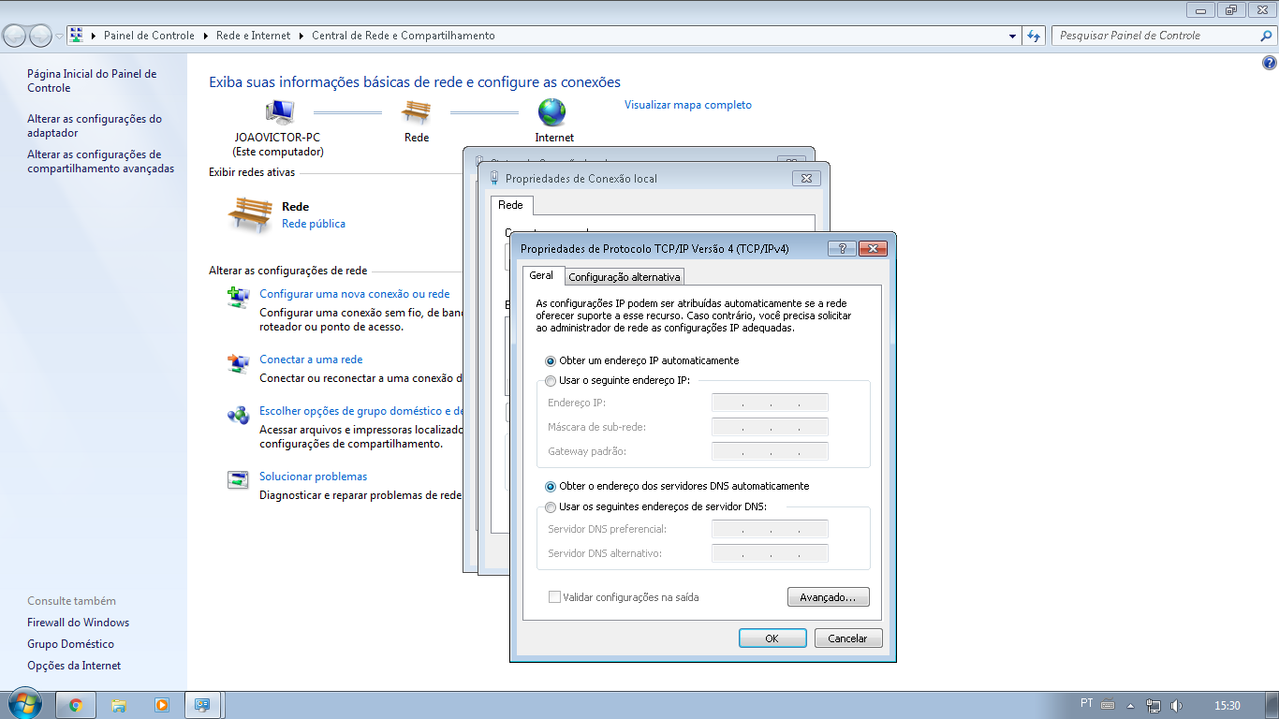This screenshot has width=1279, height=719.
Task: Click the Control Panel taskbar icon
Action: (x=202, y=705)
